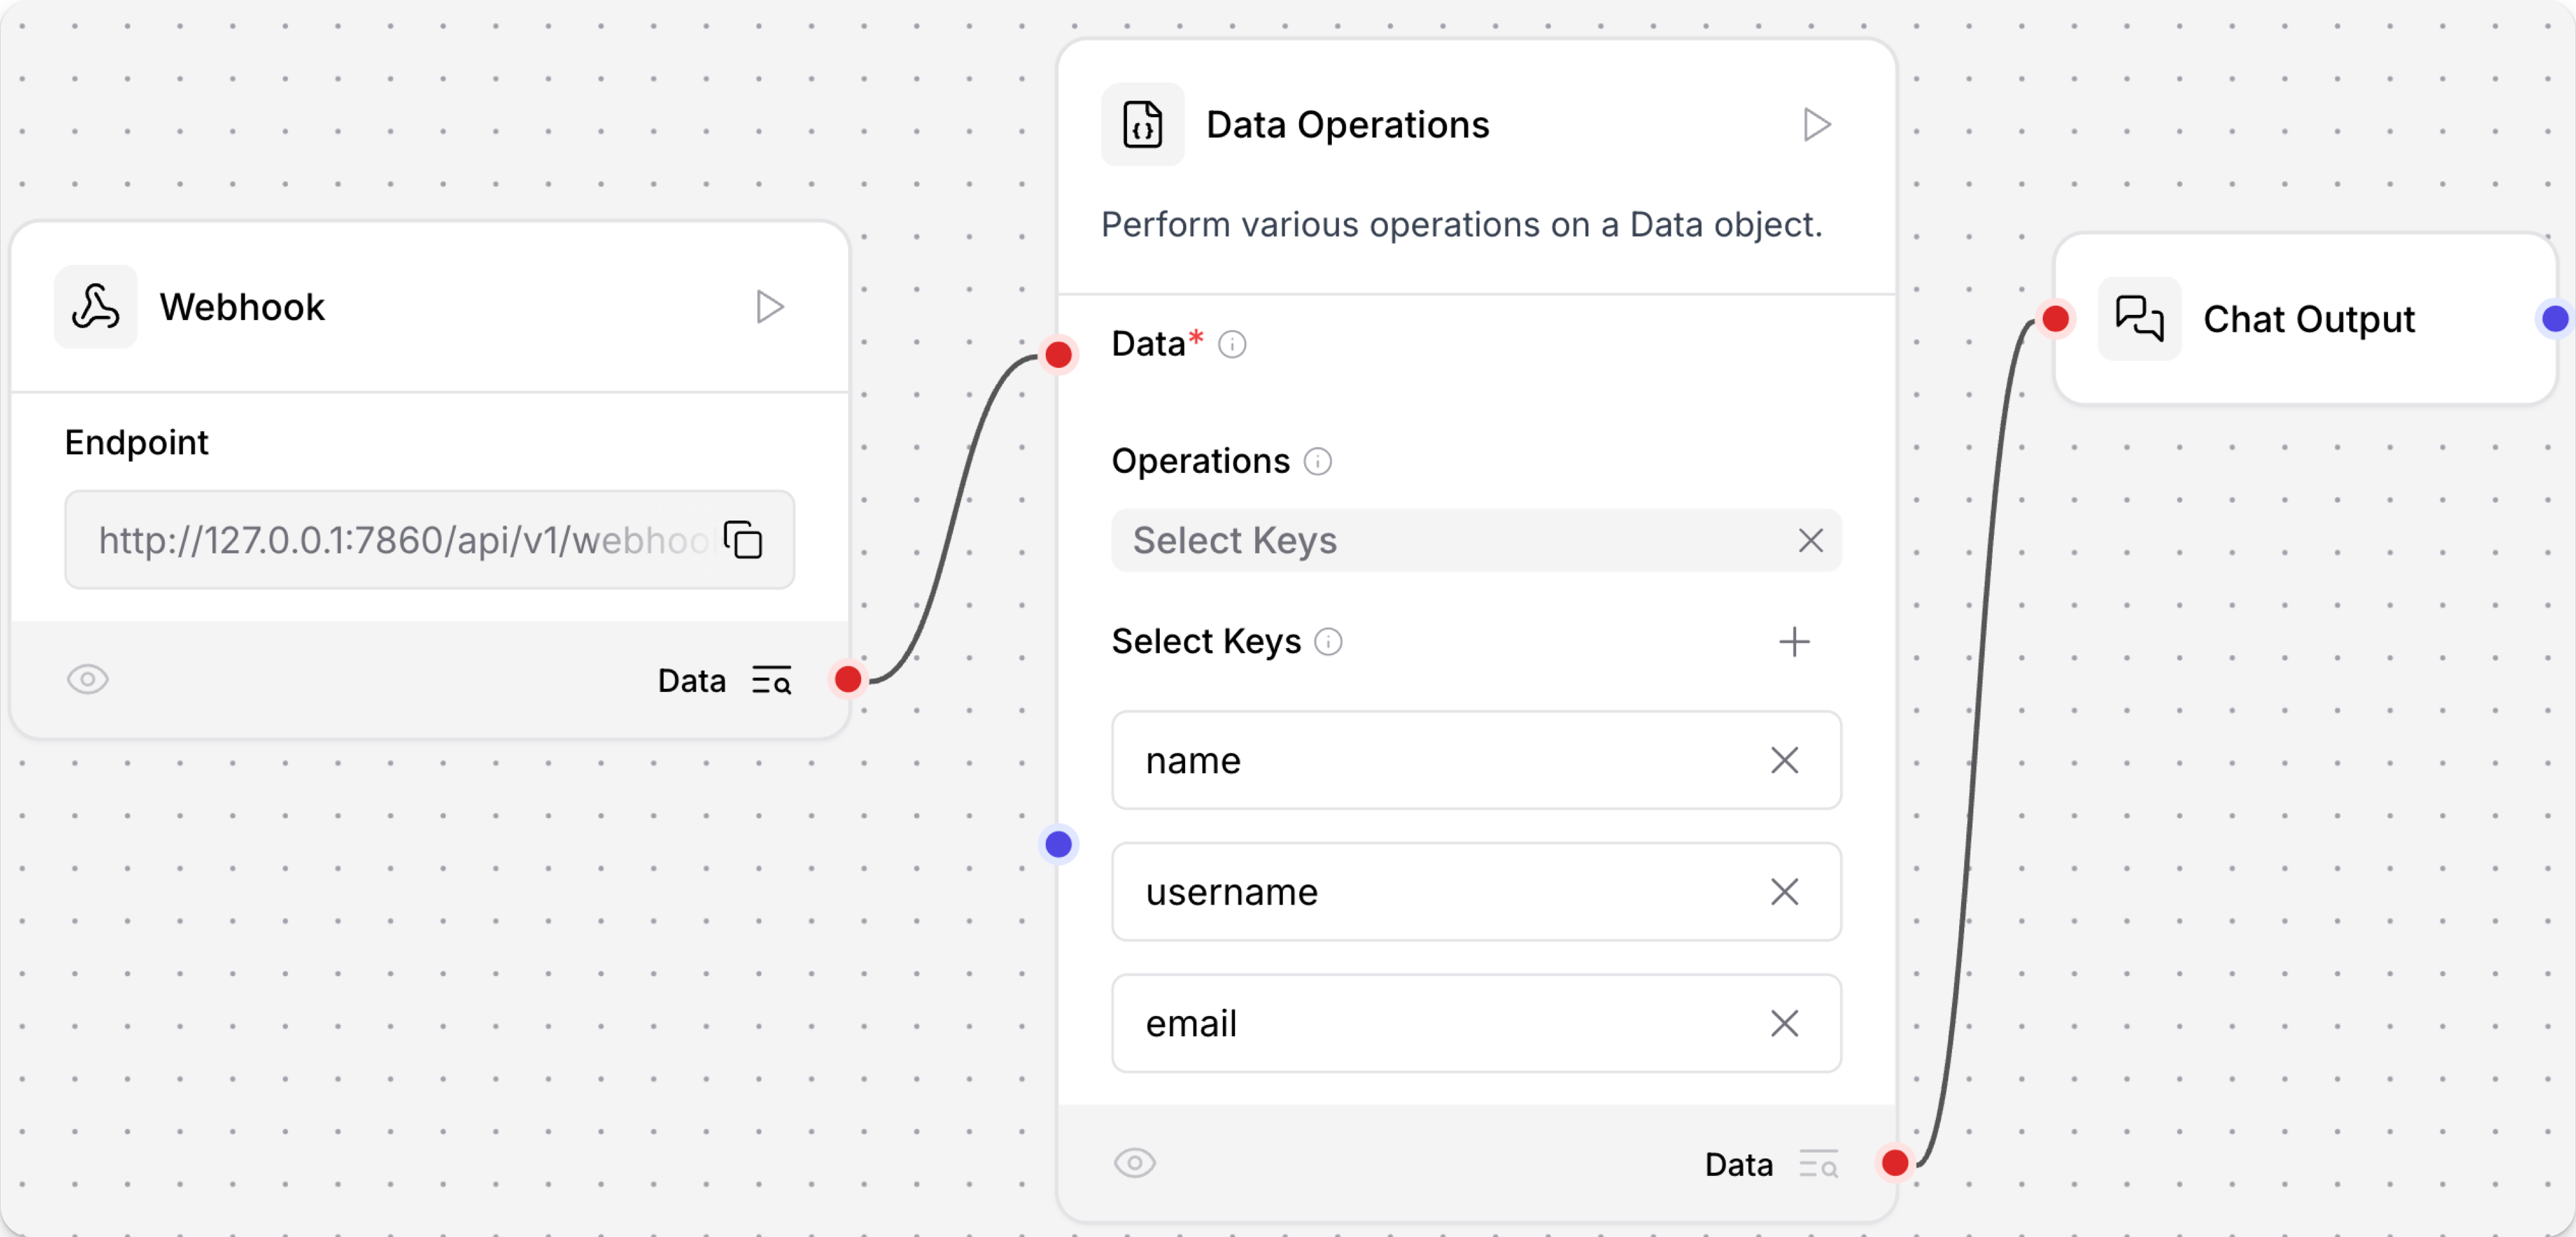Click the Chat Output chat bubble icon
2576x1237 pixels.
pyautogui.click(x=2139, y=318)
